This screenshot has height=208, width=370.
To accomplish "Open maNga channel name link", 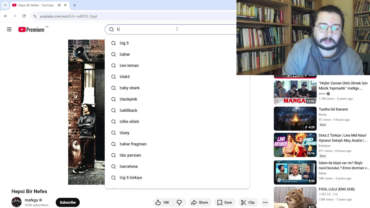I will point(31,200).
